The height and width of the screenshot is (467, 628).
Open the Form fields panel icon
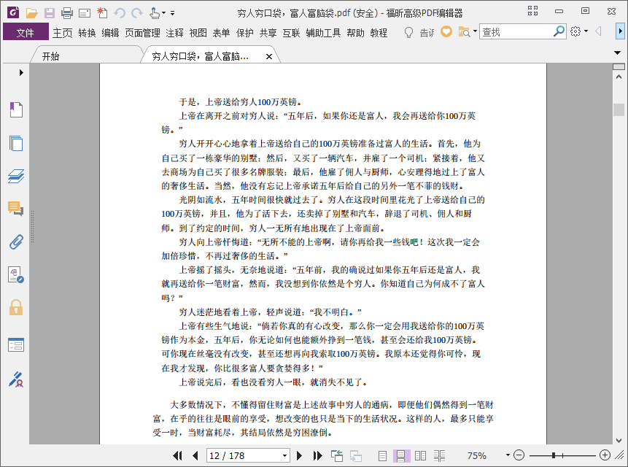pos(16,344)
